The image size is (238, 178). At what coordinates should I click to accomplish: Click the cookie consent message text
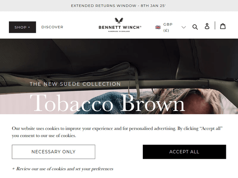click(117, 132)
